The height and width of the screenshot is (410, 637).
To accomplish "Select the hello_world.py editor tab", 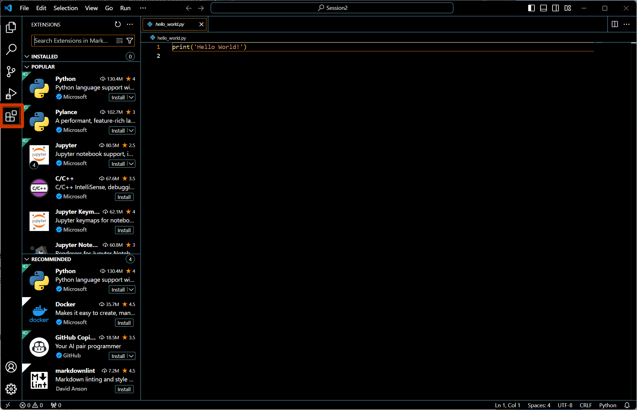I will pyautogui.click(x=170, y=24).
